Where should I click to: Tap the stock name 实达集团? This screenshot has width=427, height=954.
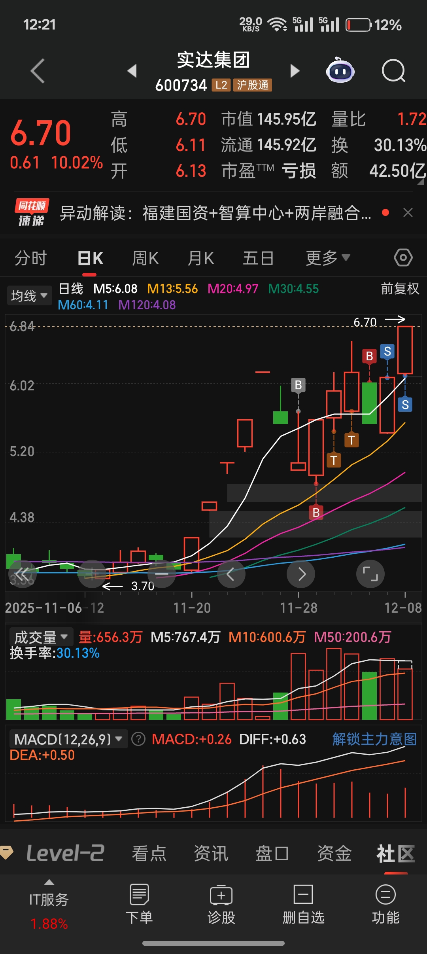point(213,60)
